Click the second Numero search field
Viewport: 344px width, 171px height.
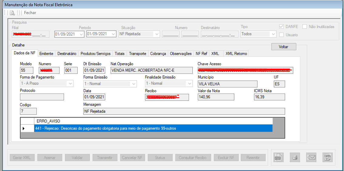pos(190,34)
